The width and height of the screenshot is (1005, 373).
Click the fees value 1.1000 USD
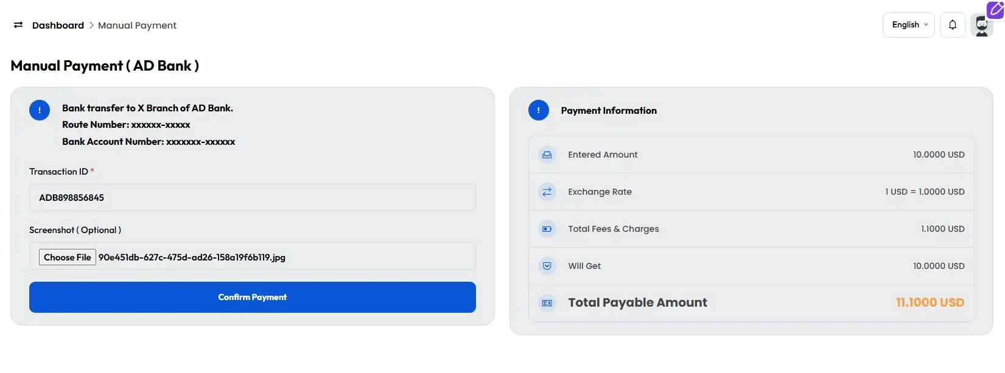[943, 229]
